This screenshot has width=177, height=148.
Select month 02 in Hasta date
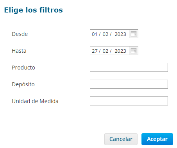(x=105, y=51)
